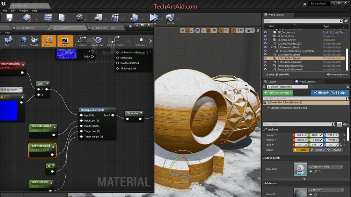Collapse the Transform section
Viewport: 351px width, 197px height.
[264, 130]
